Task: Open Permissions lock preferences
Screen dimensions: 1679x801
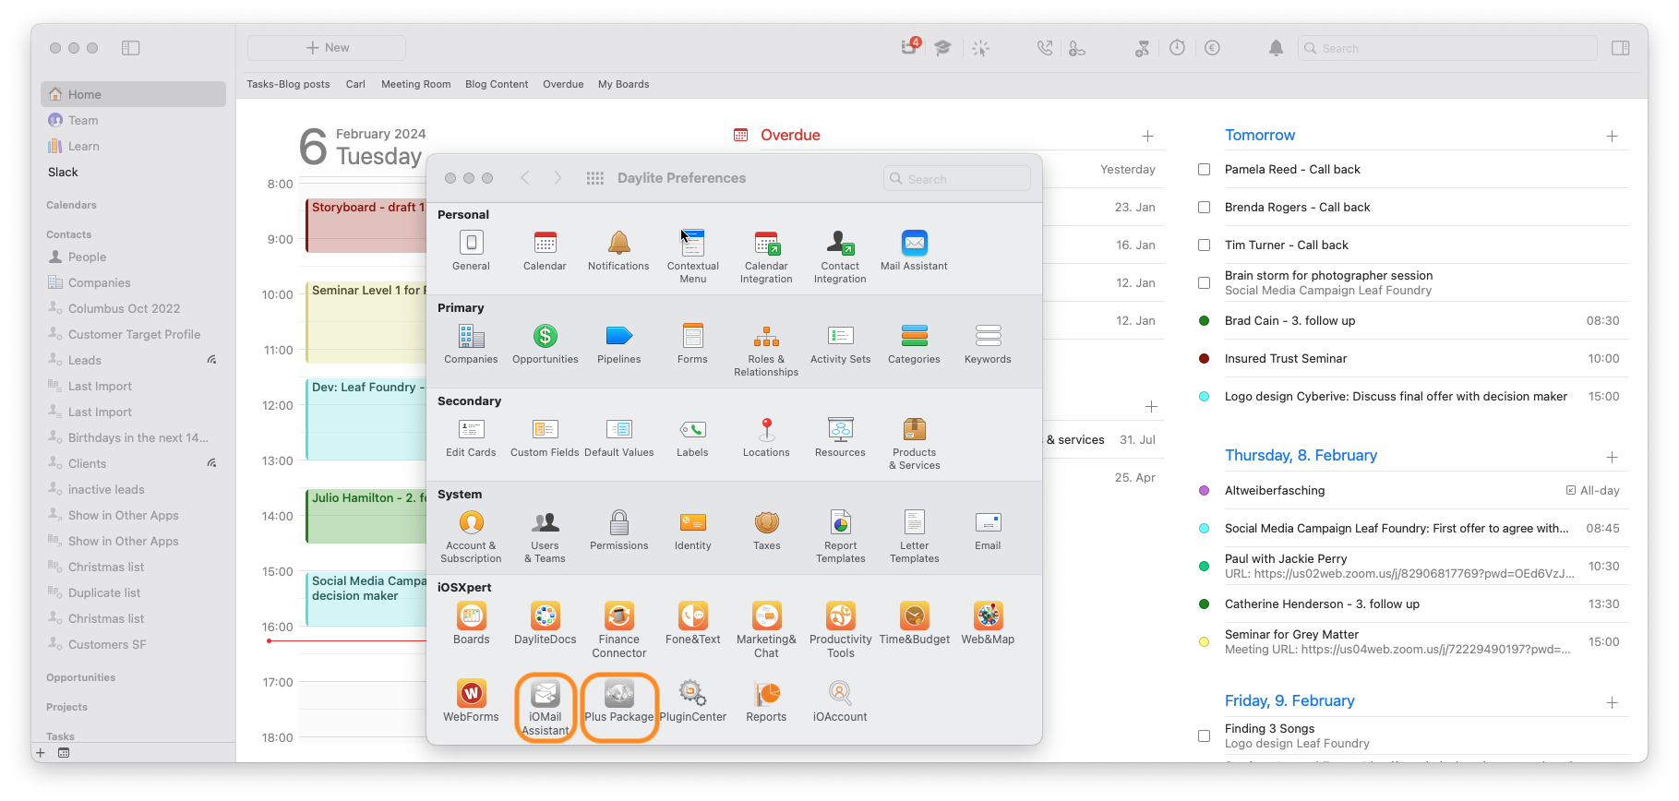Action: [618, 522]
